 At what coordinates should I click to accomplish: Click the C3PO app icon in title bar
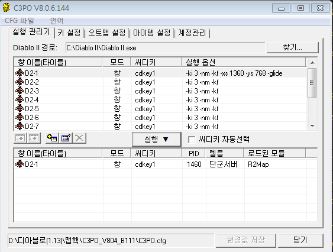[7, 8]
